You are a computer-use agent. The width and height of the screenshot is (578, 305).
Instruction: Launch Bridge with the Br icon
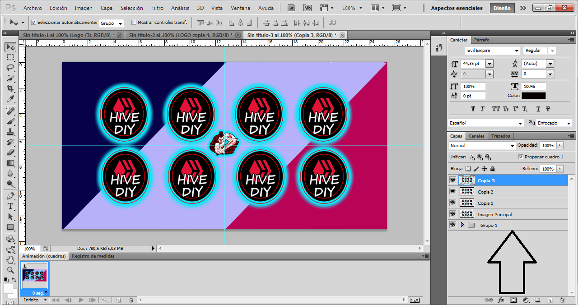tap(291, 8)
